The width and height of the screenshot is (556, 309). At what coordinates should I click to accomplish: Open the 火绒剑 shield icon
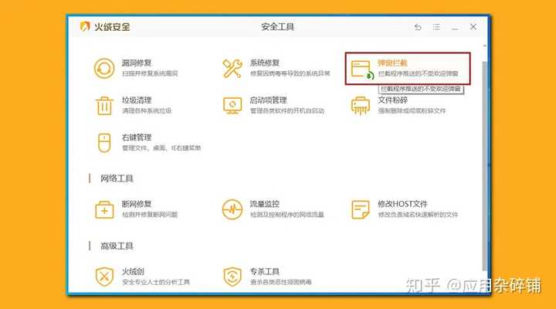pos(104,277)
